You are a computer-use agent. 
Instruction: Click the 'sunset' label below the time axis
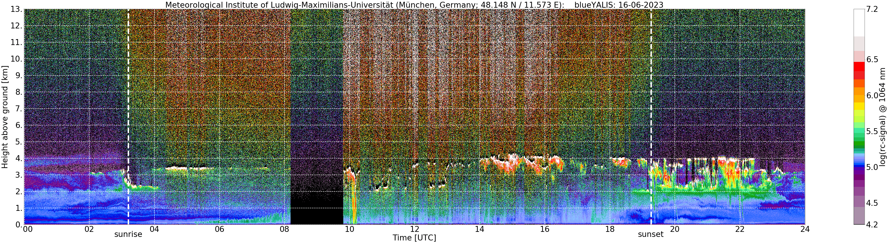click(651, 234)
